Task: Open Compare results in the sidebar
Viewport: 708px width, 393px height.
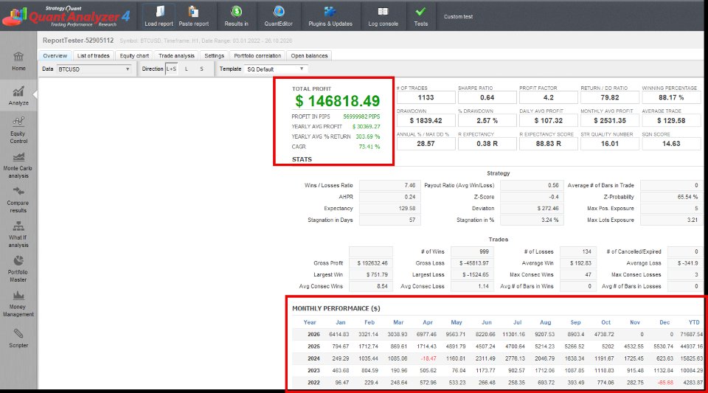Action: (18, 199)
